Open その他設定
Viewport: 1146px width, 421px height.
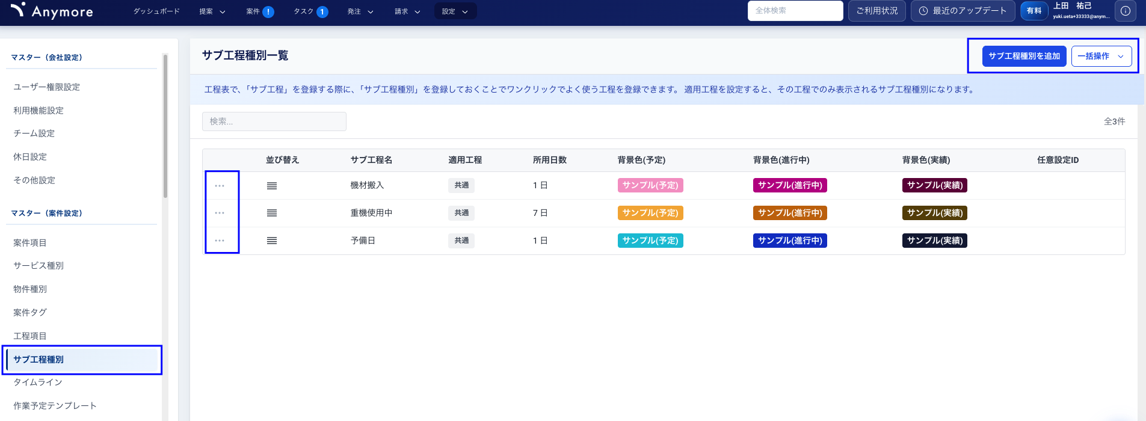point(34,180)
